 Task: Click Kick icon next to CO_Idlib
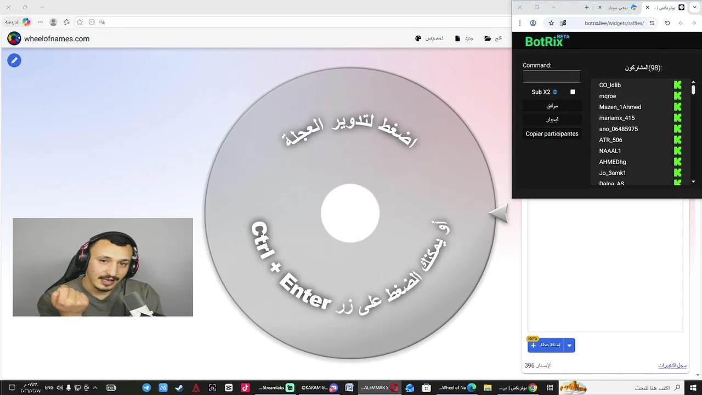(678, 85)
